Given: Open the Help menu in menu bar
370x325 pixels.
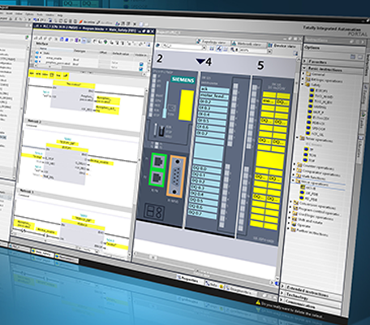Looking at the screenshot, I should pos(60,15).
